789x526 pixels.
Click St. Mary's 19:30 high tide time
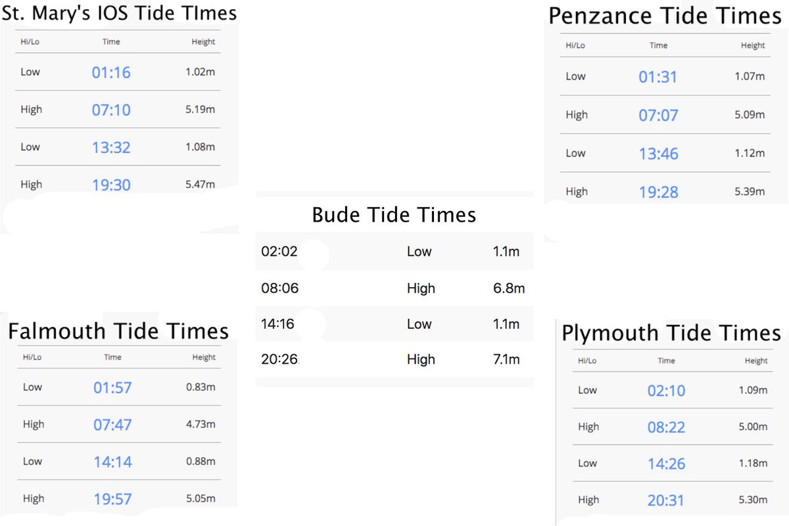coord(111,185)
